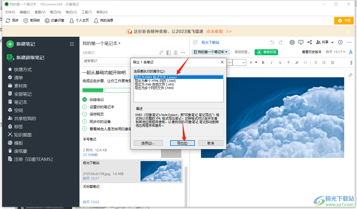Print the current note

[292, 42]
